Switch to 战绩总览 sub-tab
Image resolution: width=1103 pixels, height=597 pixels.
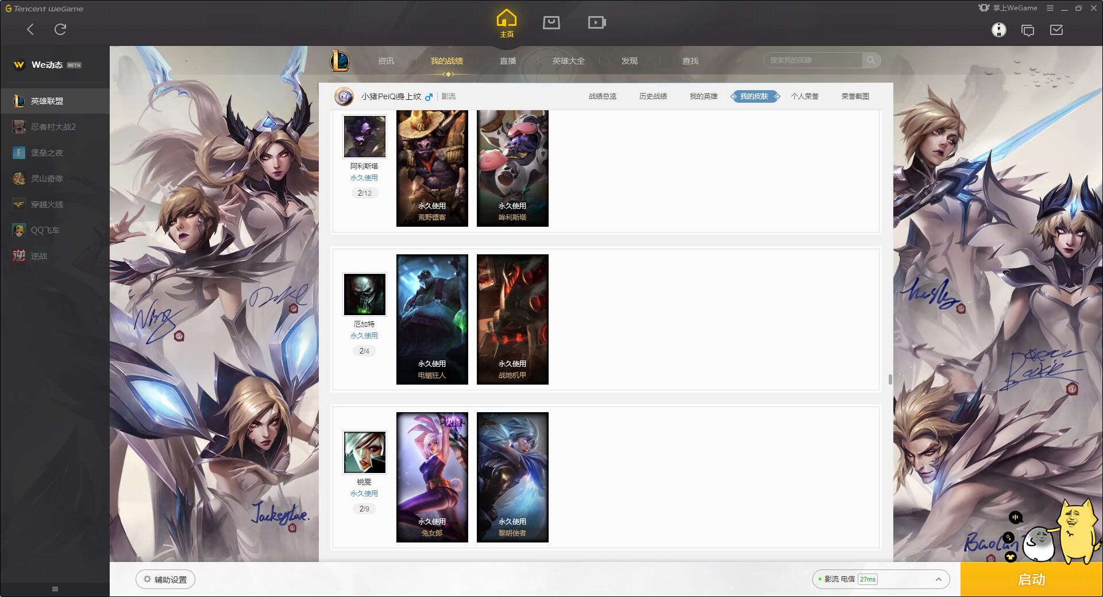[x=603, y=96]
